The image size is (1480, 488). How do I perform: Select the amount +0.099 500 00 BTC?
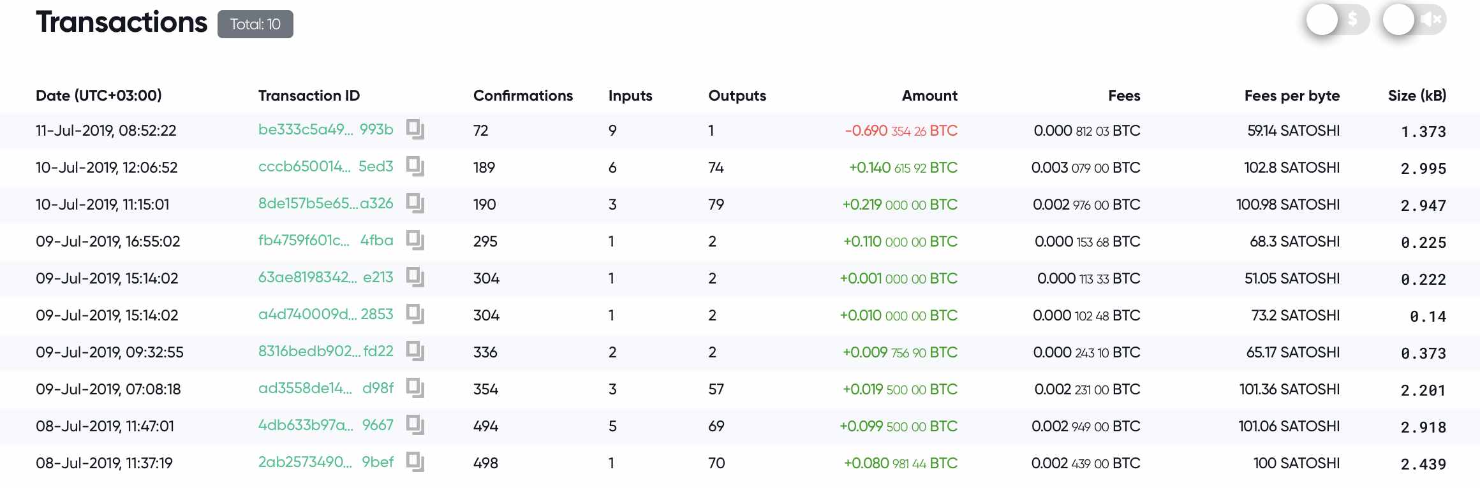[x=899, y=426]
